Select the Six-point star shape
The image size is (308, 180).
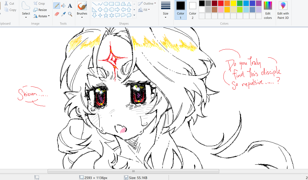pos(111,15)
